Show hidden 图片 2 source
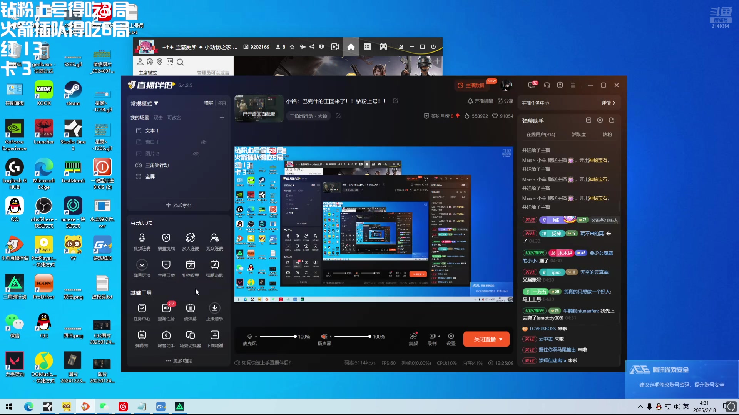 [x=196, y=154]
